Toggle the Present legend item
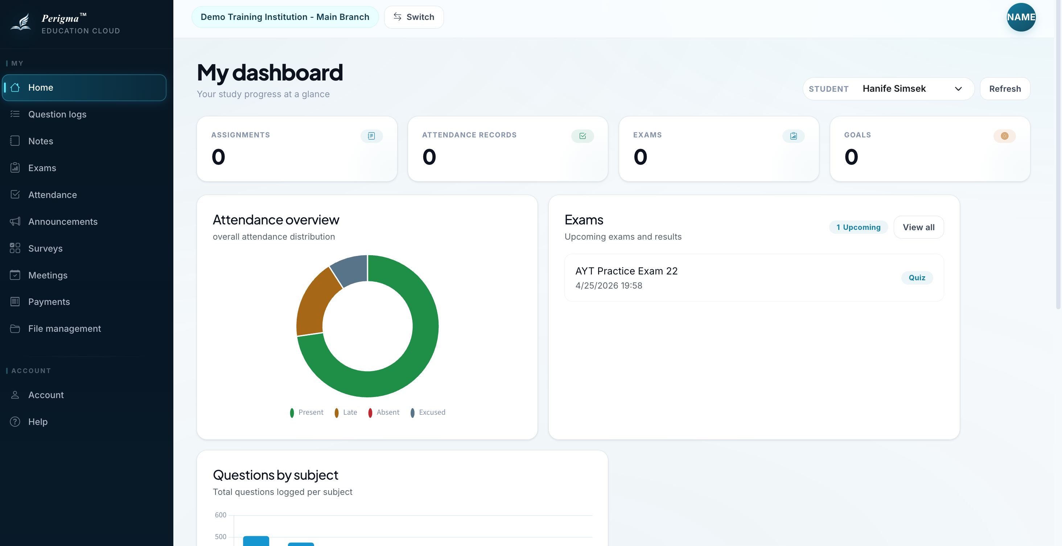1062x546 pixels. coord(306,413)
